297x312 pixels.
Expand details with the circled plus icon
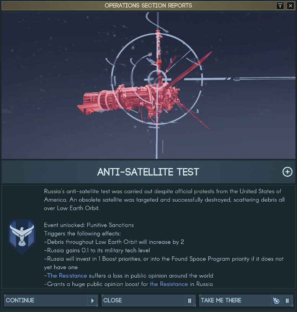(287, 172)
